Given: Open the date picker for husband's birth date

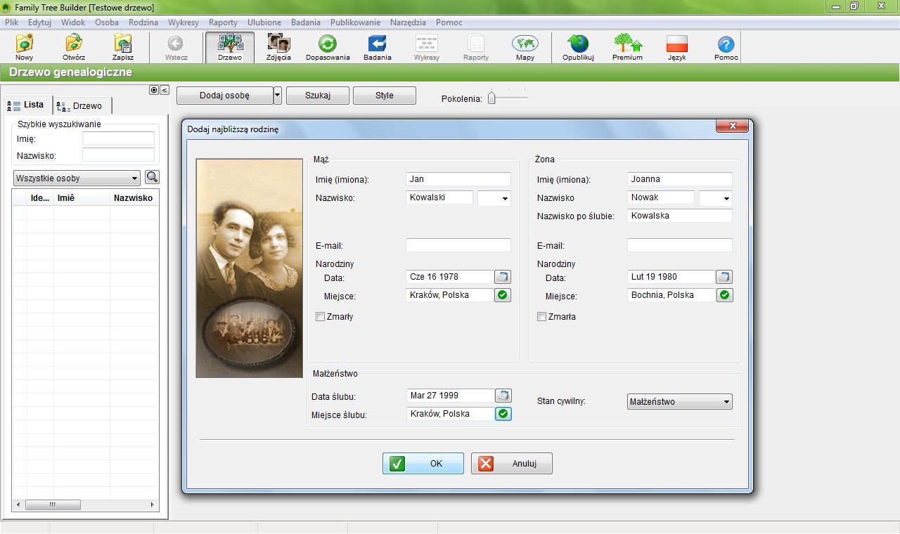Looking at the screenshot, I should pos(503,277).
